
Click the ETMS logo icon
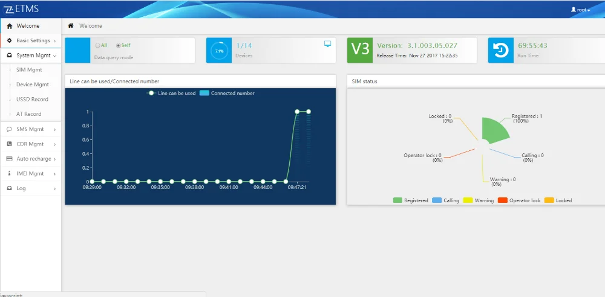click(x=8, y=9)
